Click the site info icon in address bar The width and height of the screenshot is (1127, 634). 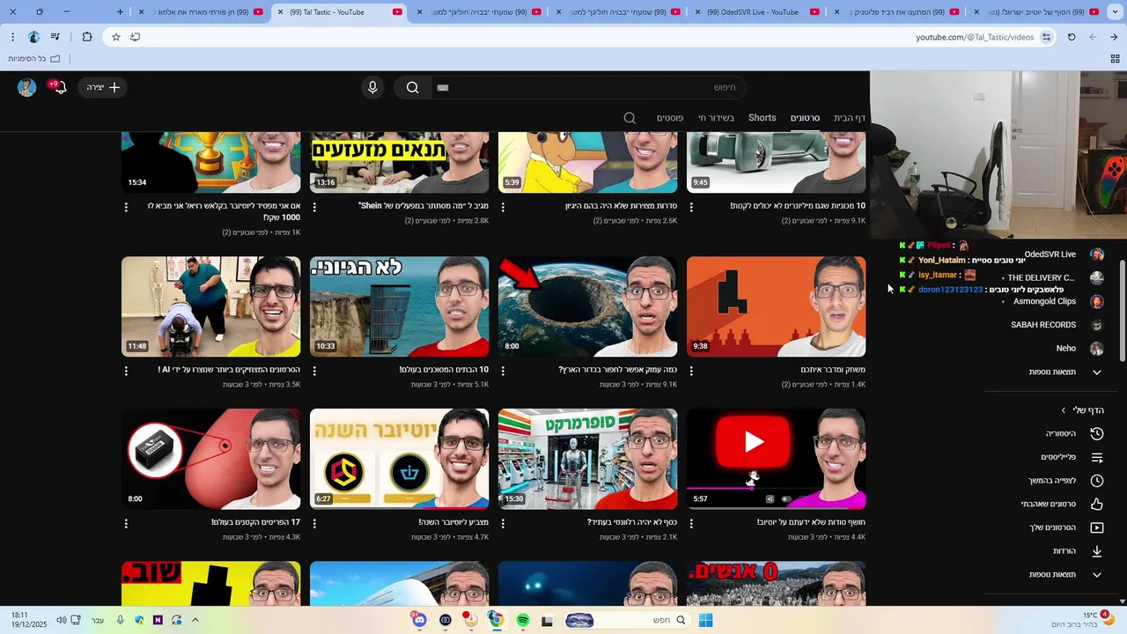(x=1046, y=37)
